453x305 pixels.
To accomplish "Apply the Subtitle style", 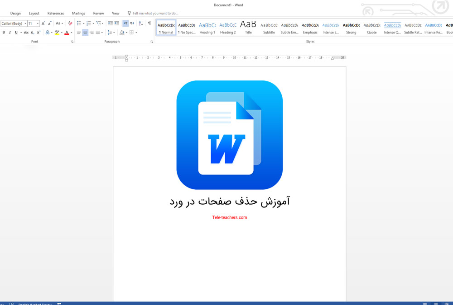I will (x=269, y=28).
